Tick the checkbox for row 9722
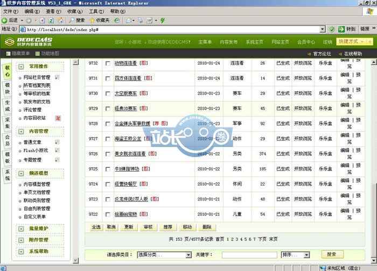Viewport: 377px width, 271px height. click(x=108, y=215)
